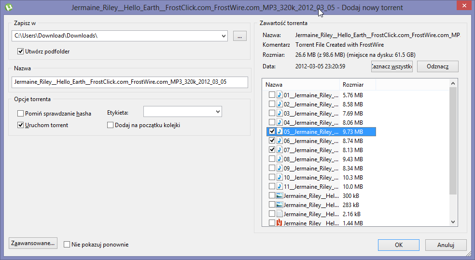Sort file list by Rozmiar column
Viewport: 475px width, 260px height.
[358, 85]
